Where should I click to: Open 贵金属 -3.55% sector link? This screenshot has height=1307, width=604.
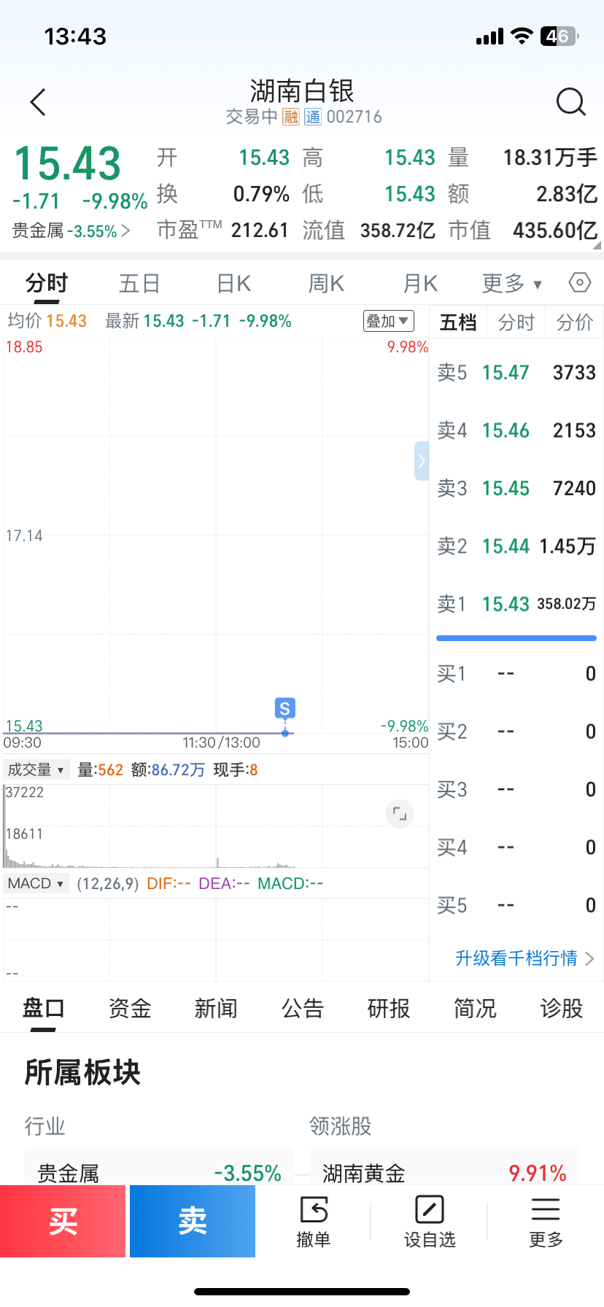pyautogui.click(x=71, y=231)
